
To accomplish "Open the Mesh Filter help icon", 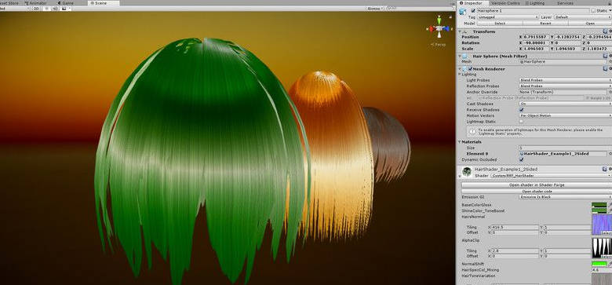I will click(x=606, y=57).
